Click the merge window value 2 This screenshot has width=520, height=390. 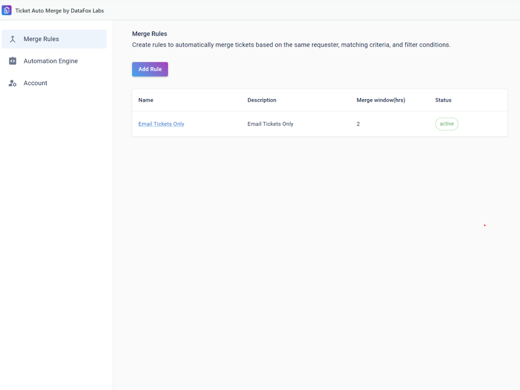point(358,124)
